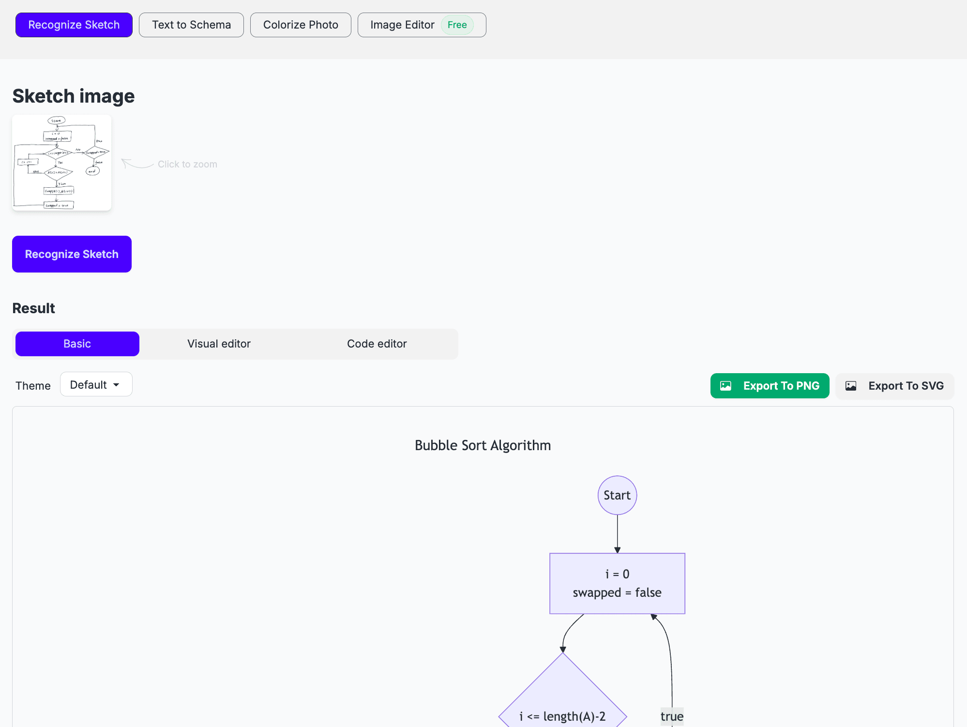Click the Export To PNG image icon

pos(726,385)
